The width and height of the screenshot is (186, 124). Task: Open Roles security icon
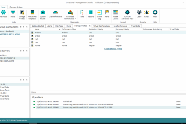(147, 14)
